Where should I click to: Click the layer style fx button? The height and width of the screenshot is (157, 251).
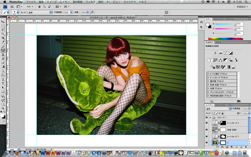pyautogui.click(x=222, y=147)
